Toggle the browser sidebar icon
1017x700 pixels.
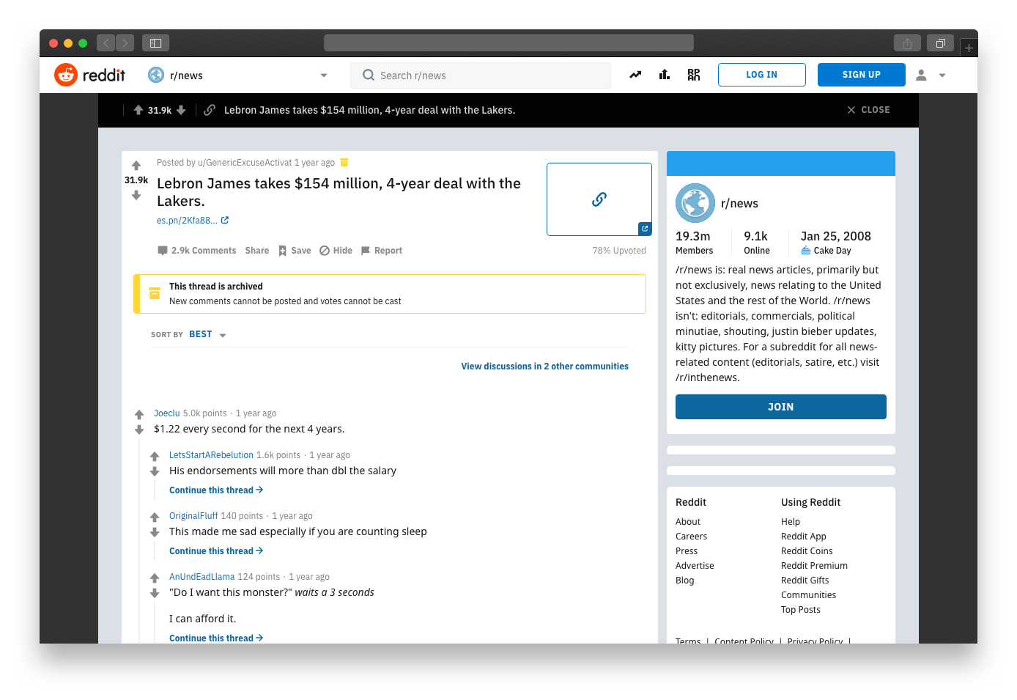[155, 43]
